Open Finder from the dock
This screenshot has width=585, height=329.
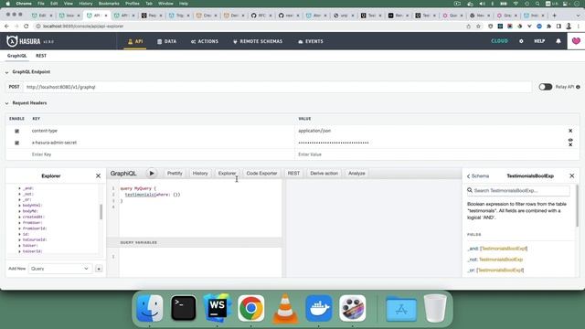tap(150, 308)
